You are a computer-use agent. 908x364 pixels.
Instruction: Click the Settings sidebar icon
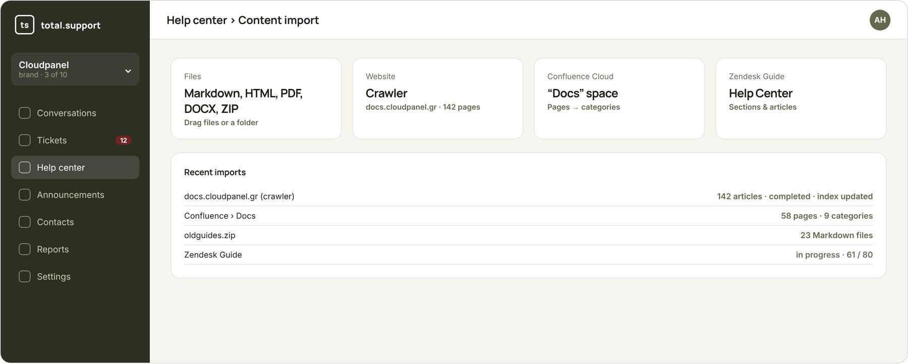(x=25, y=277)
